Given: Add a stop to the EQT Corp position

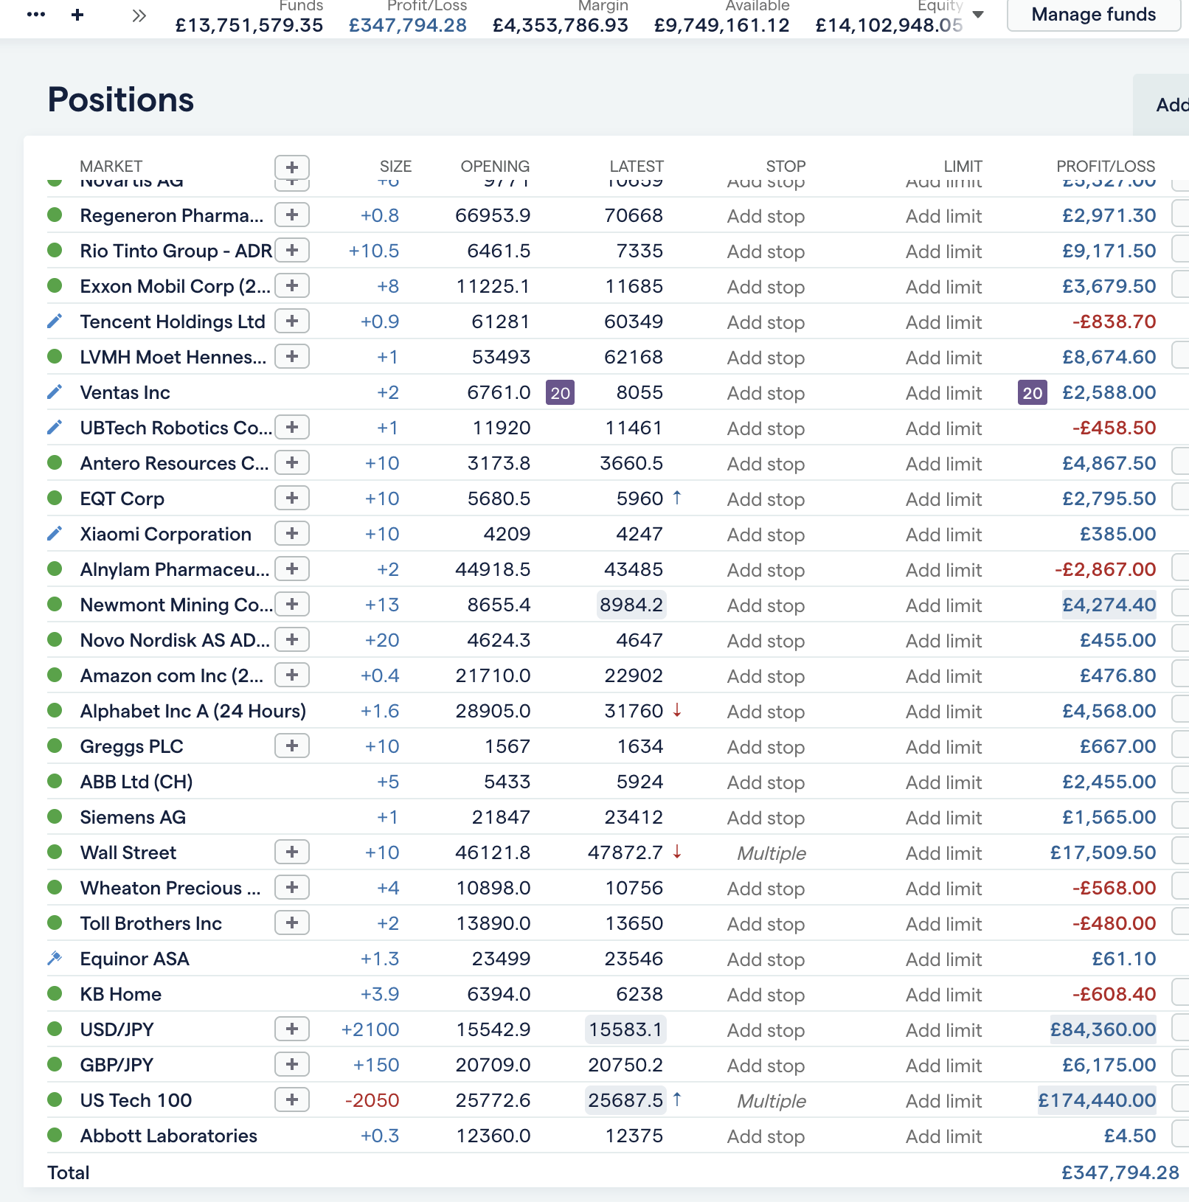Looking at the screenshot, I should click(x=766, y=499).
